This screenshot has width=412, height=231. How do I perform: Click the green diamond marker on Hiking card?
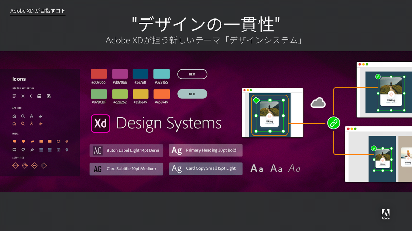(x=256, y=100)
